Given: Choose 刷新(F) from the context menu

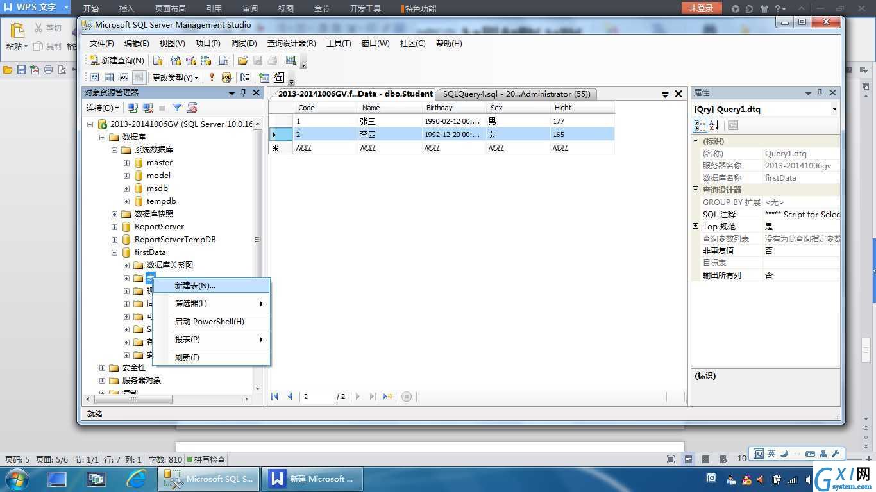Looking at the screenshot, I should click(x=212, y=357).
